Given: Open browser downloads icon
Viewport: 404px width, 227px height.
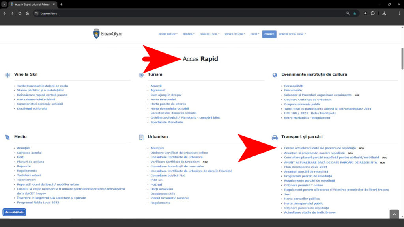Looking at the screenshot, I should (x=384, y=13).
